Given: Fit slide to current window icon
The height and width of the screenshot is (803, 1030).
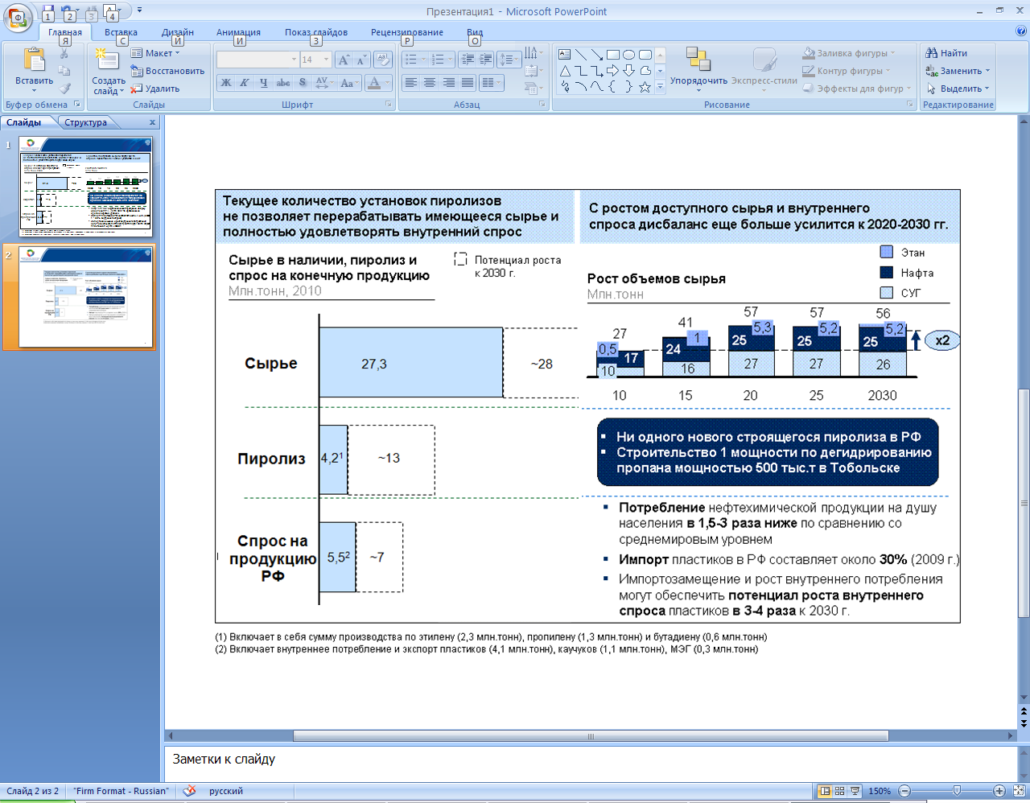Looking at the screenshot, I should click(1018, 791).
